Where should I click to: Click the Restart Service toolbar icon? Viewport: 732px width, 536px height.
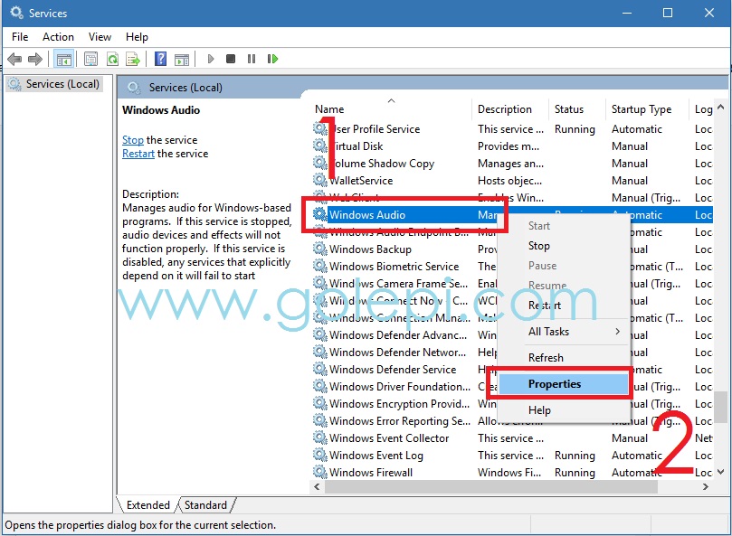(272, 59)
